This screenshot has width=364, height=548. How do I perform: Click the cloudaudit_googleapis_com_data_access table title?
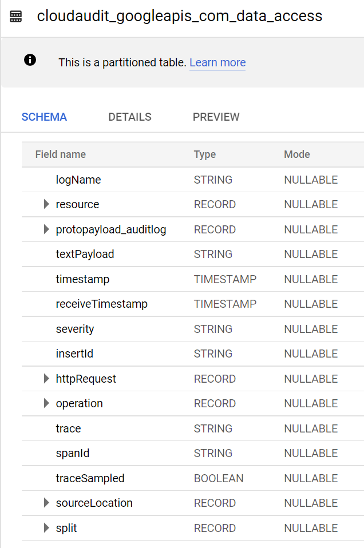(x=179, y=17)
